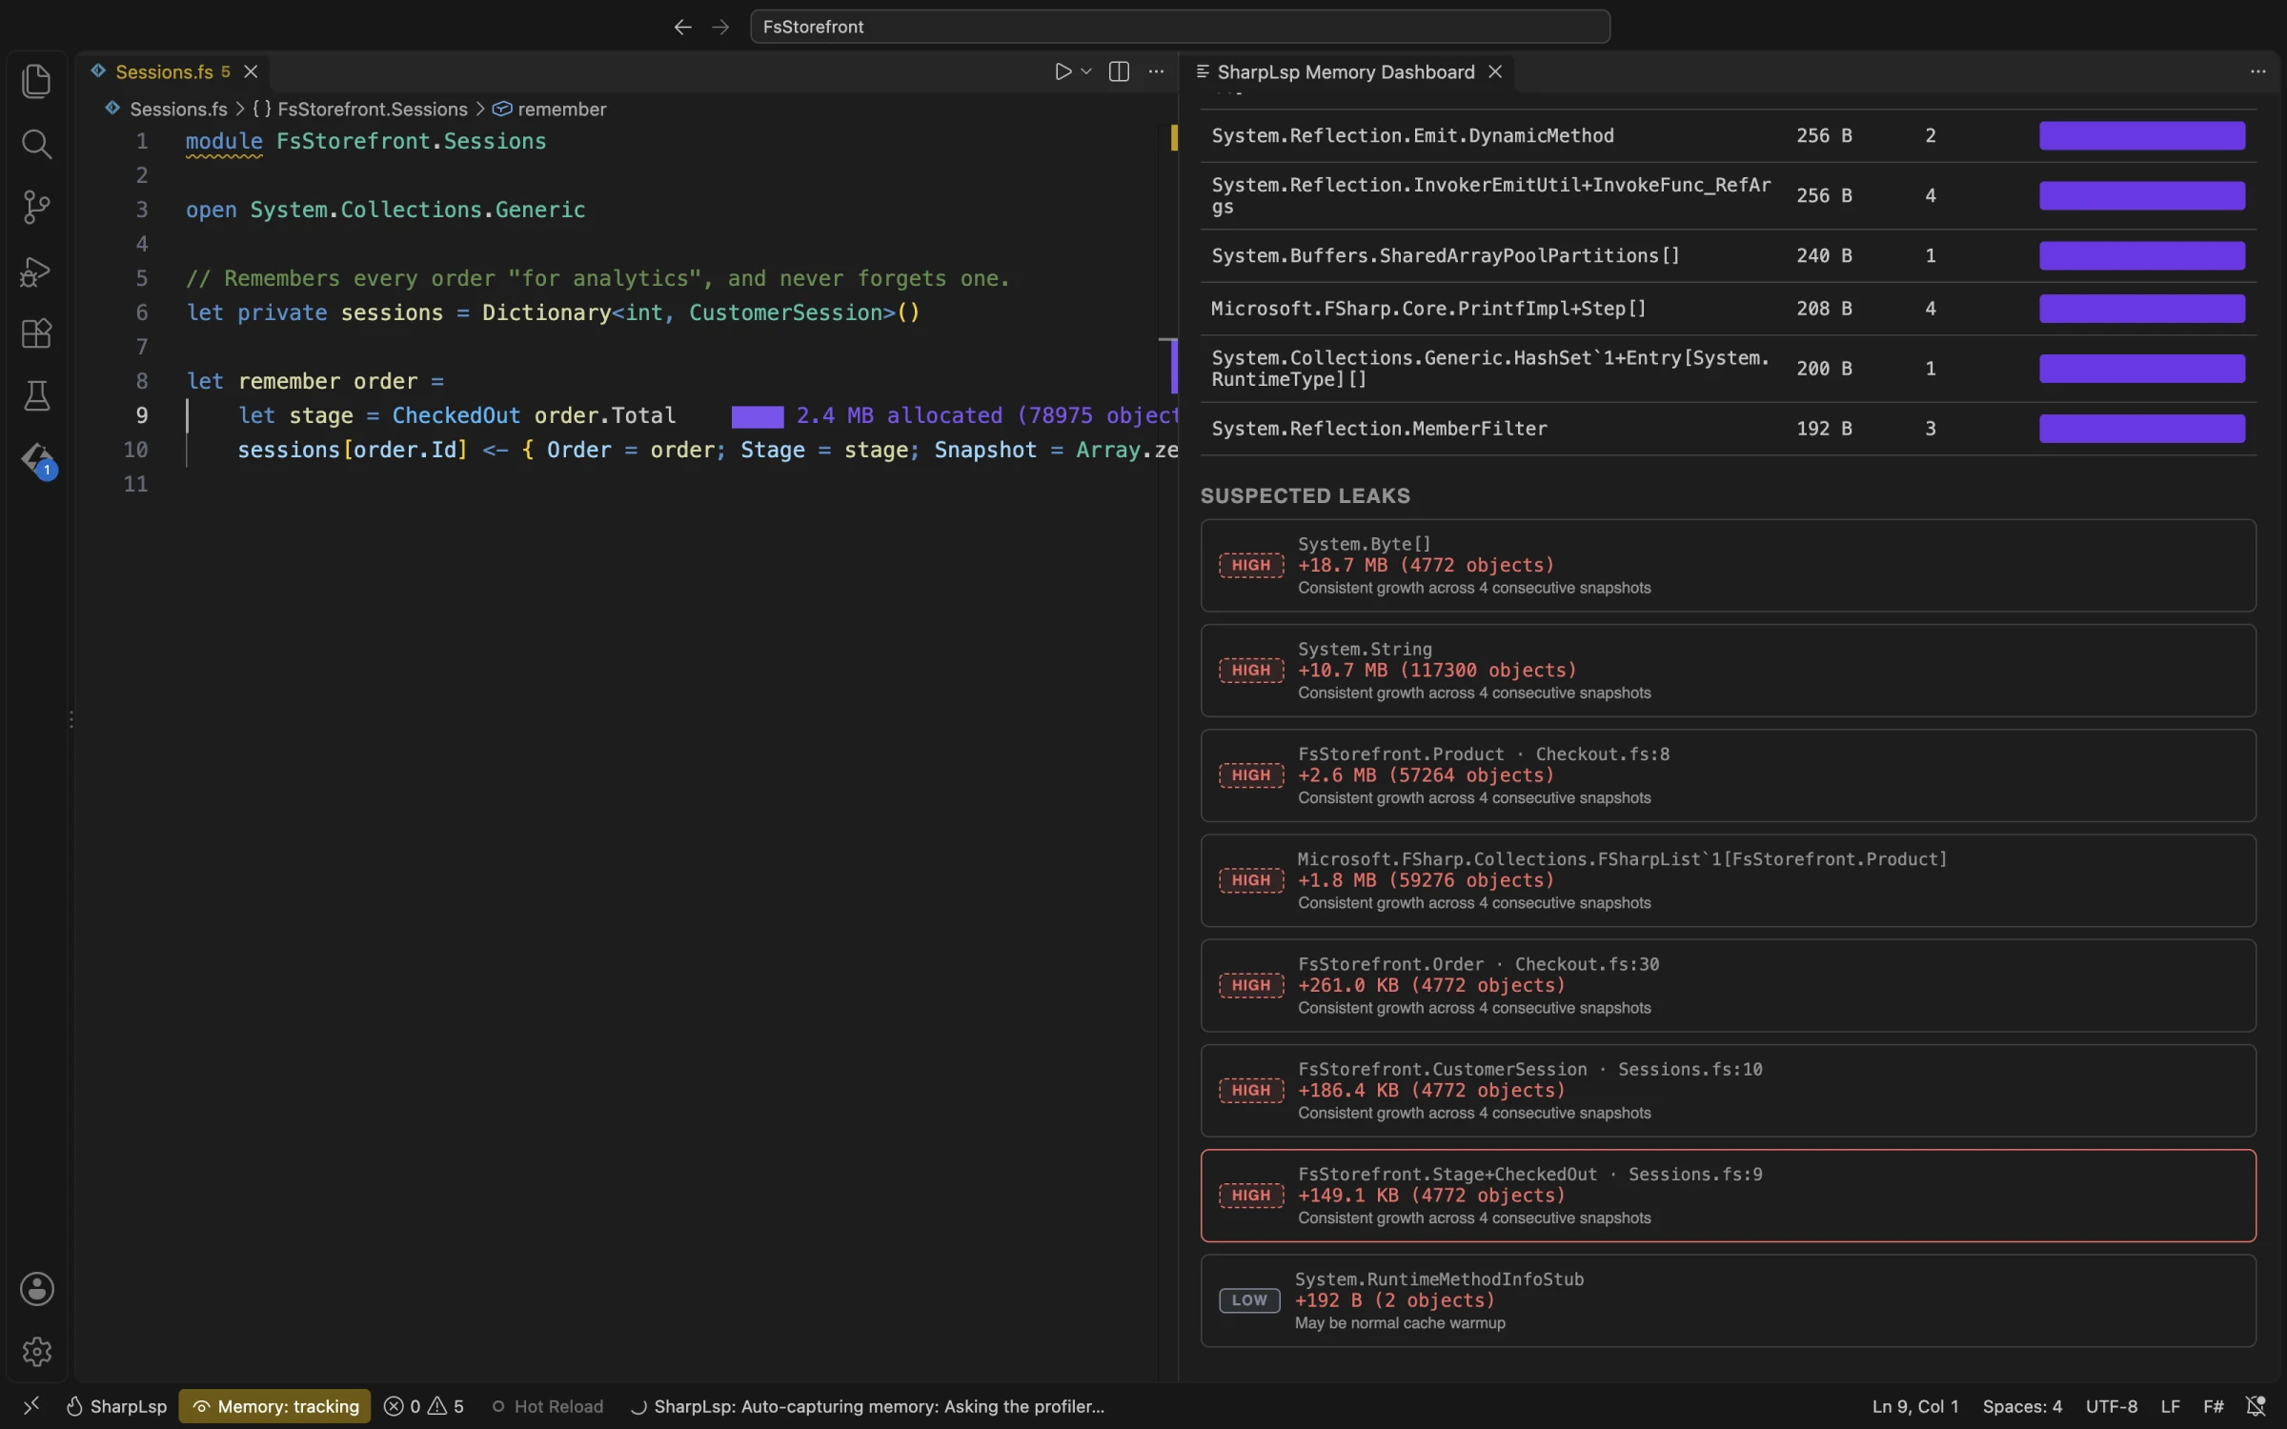Screen dimensions: 2287x1429
Task: Split the editor right
Action: [x=1119, y=71]
